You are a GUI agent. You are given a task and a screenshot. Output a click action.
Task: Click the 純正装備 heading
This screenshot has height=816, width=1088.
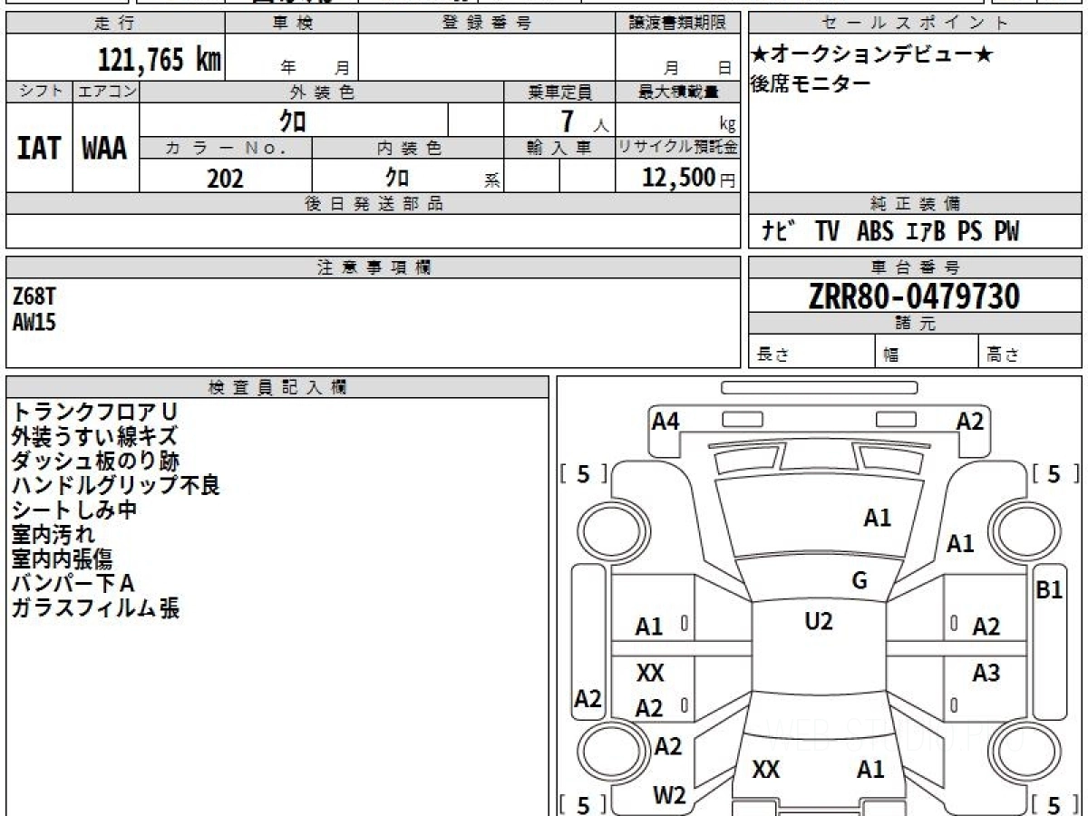click(x=915, y=204)
